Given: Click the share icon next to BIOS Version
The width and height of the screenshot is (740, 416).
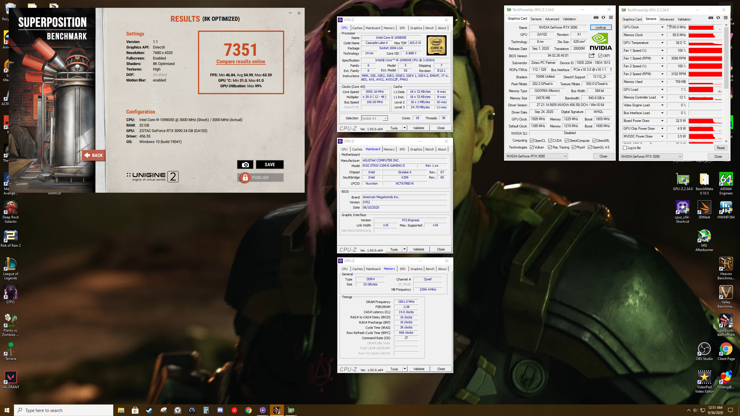Looking at the screenshot, I should pyautogui.click(x=592, y=55).
